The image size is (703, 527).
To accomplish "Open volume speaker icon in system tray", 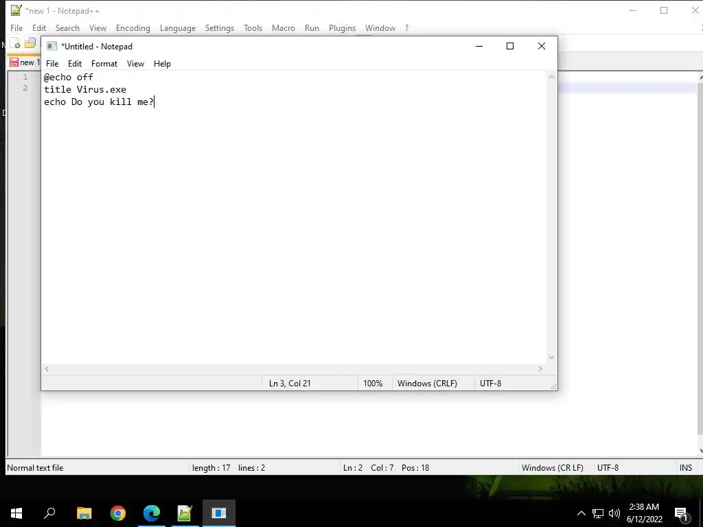I will tap(614, 513).
